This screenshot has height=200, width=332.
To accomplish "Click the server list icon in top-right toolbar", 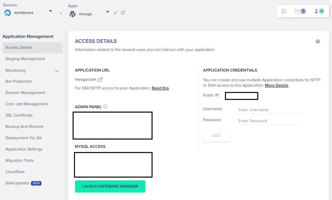I will 284,11.
